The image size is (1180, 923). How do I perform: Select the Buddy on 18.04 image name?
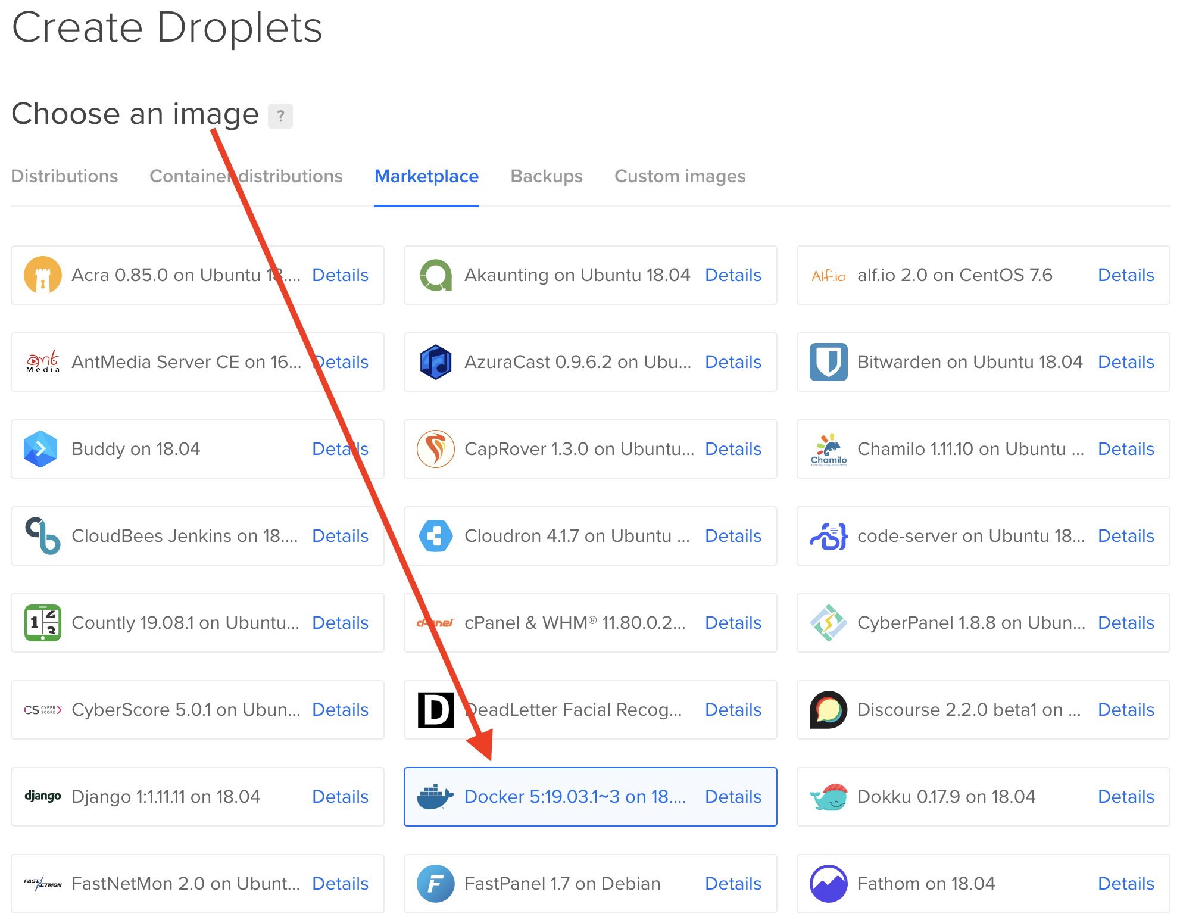point(136,449)
